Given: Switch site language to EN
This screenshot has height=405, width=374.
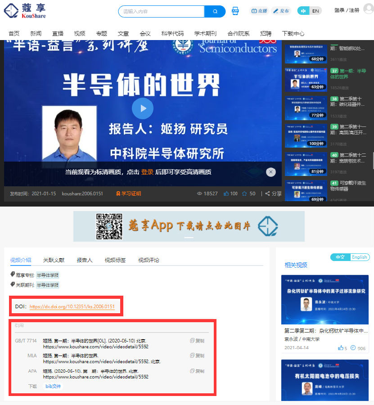Looking at the screenshot, I should click(x=315, y=11).
